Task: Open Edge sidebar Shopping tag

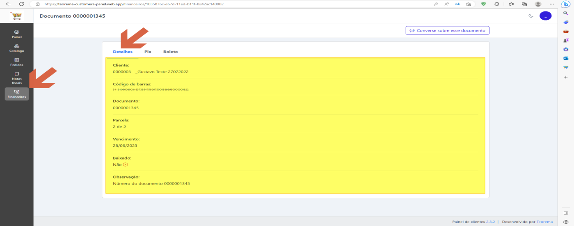Action: coord(566,22)
